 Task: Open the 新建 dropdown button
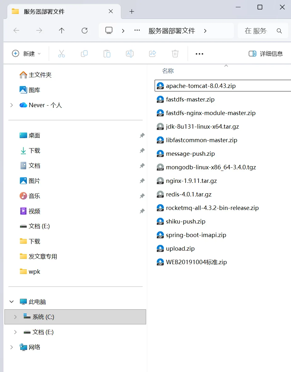(27, 54)
